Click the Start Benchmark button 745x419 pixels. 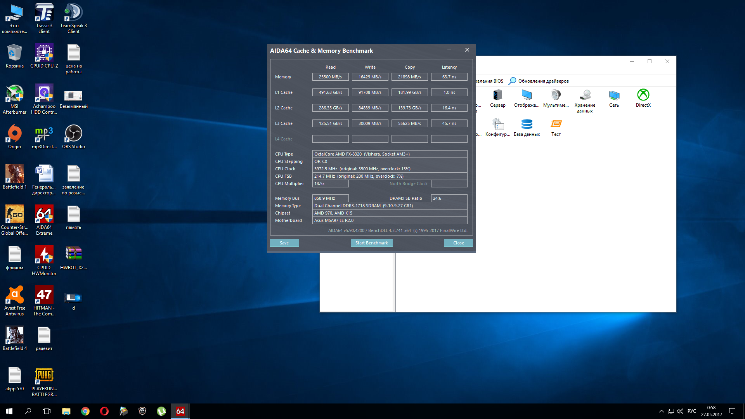371,243
